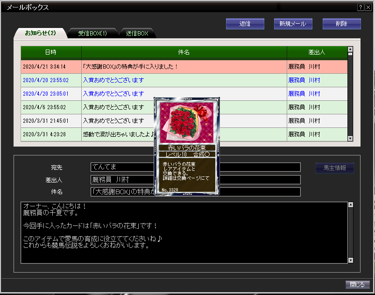Screen dimensions: 375x295
Task: Click the レベル10 合成○ card label
Action: 188,155
